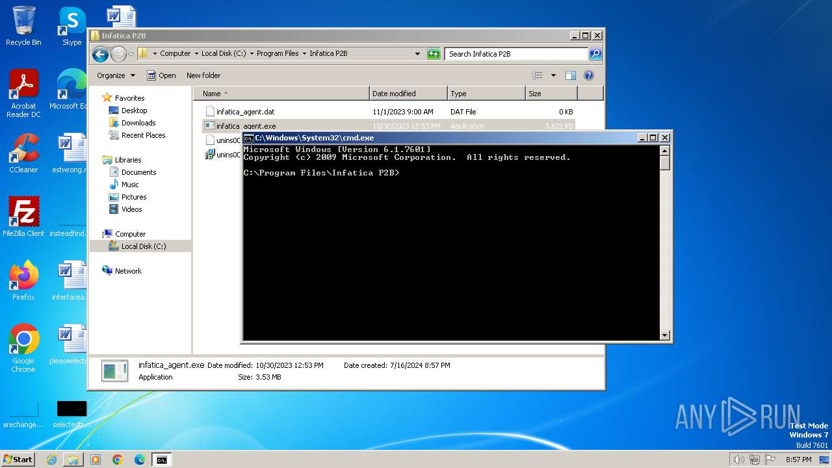Click the Explorer Back navigation arrow
This screenshot has width=832, height=468.
[100, 54]
